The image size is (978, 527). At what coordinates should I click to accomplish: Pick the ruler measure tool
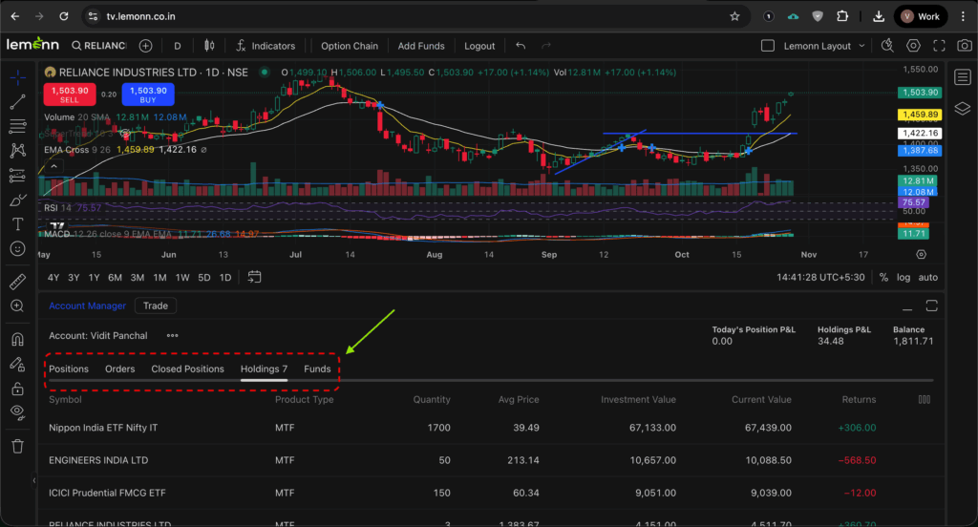17,282
